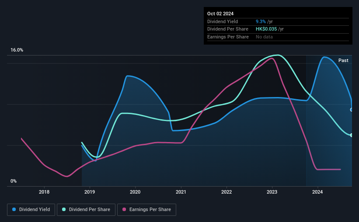Click the 9.3% dividend yield value
This screenshot has width=359, height=222.
click(261, 21)
